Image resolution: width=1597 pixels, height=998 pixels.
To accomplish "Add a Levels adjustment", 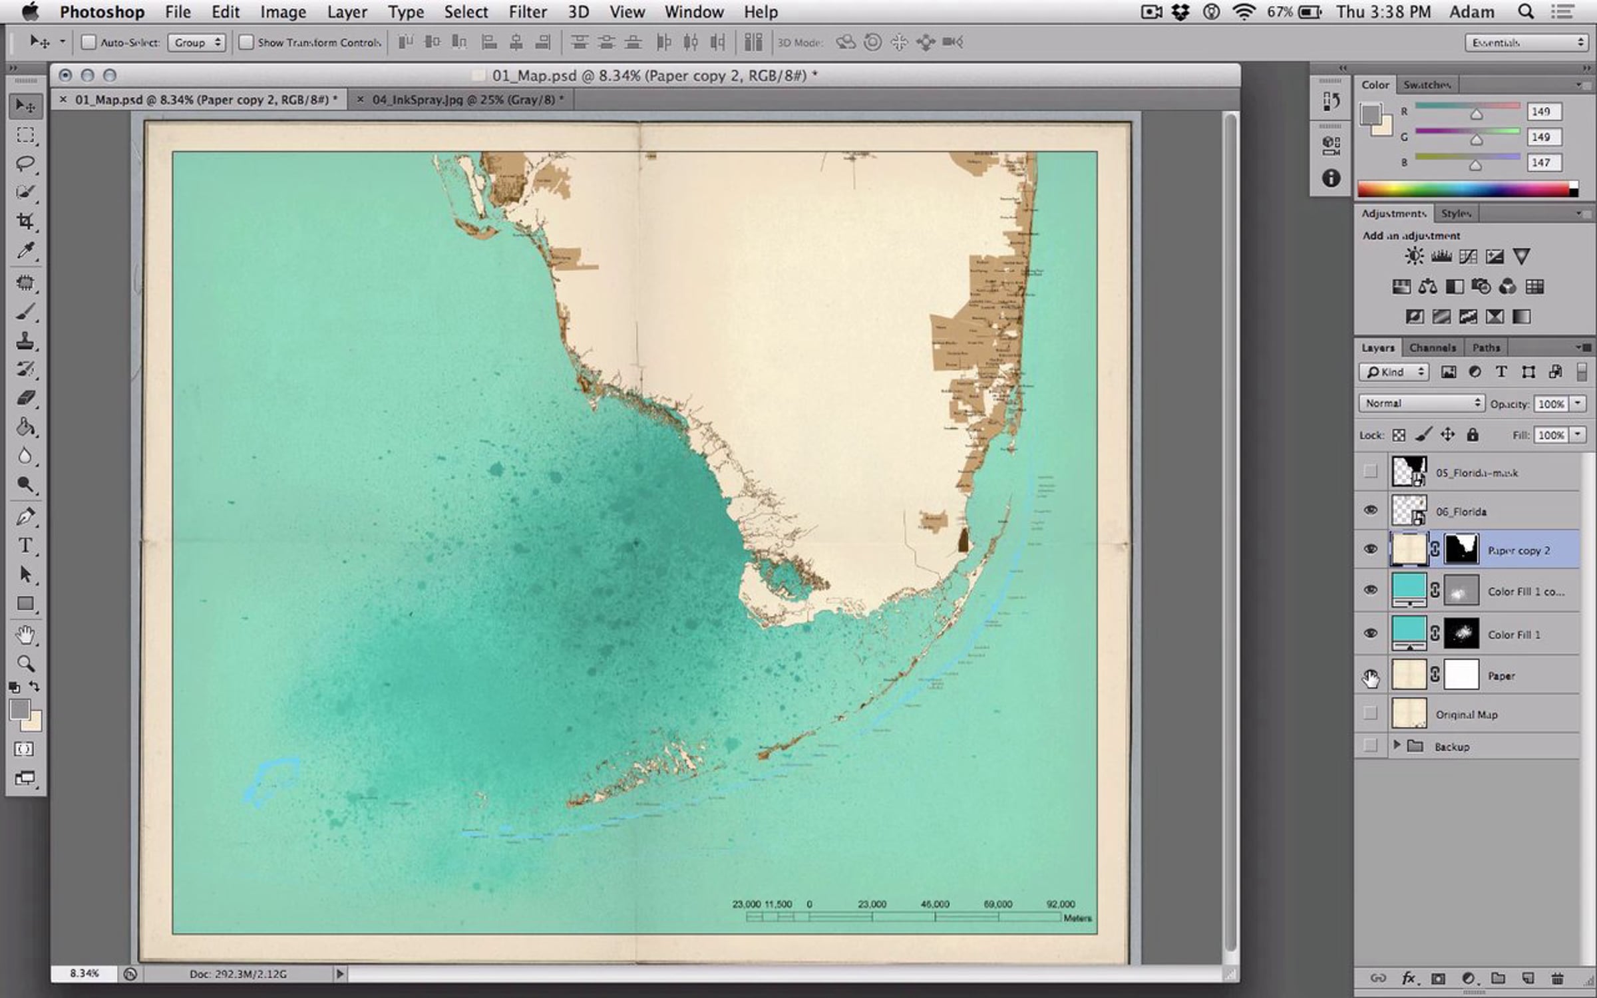I will point(1441,256).
